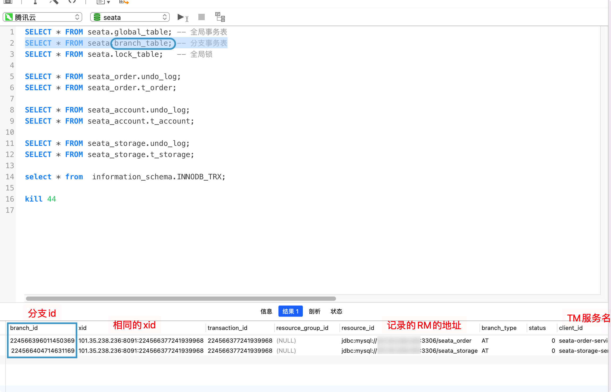This screenshot has height=392, width=611.
Task: Click the kill 44 statement
Action: click(x=40, y=199)
